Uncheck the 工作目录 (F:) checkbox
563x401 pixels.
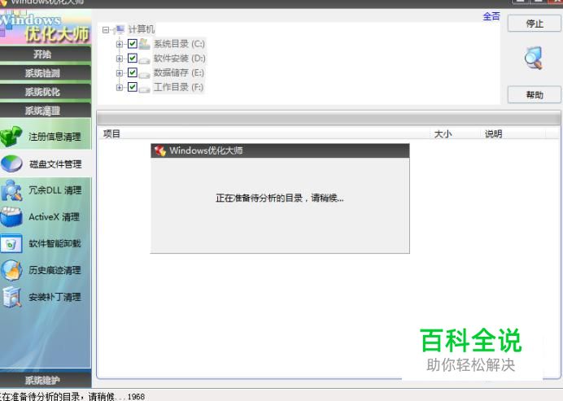133,87
